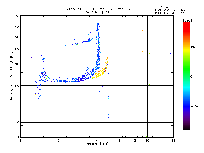Click the 'Stationary phase Virtual Height [km]' axis label
204x153 pixels.
tap(11, 77)
